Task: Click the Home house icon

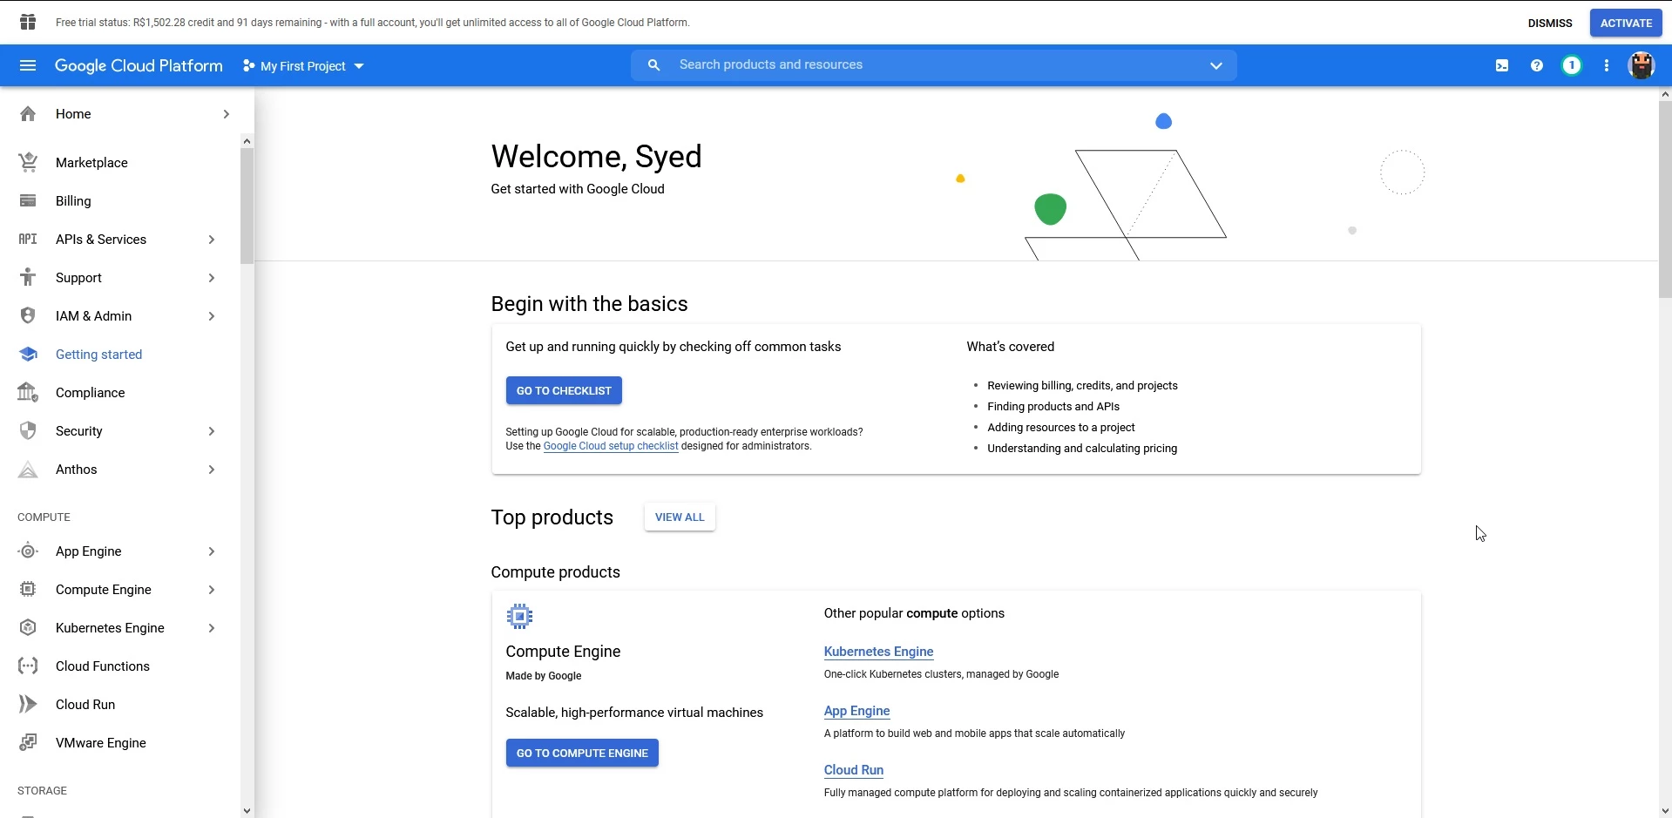Action: 28,114
